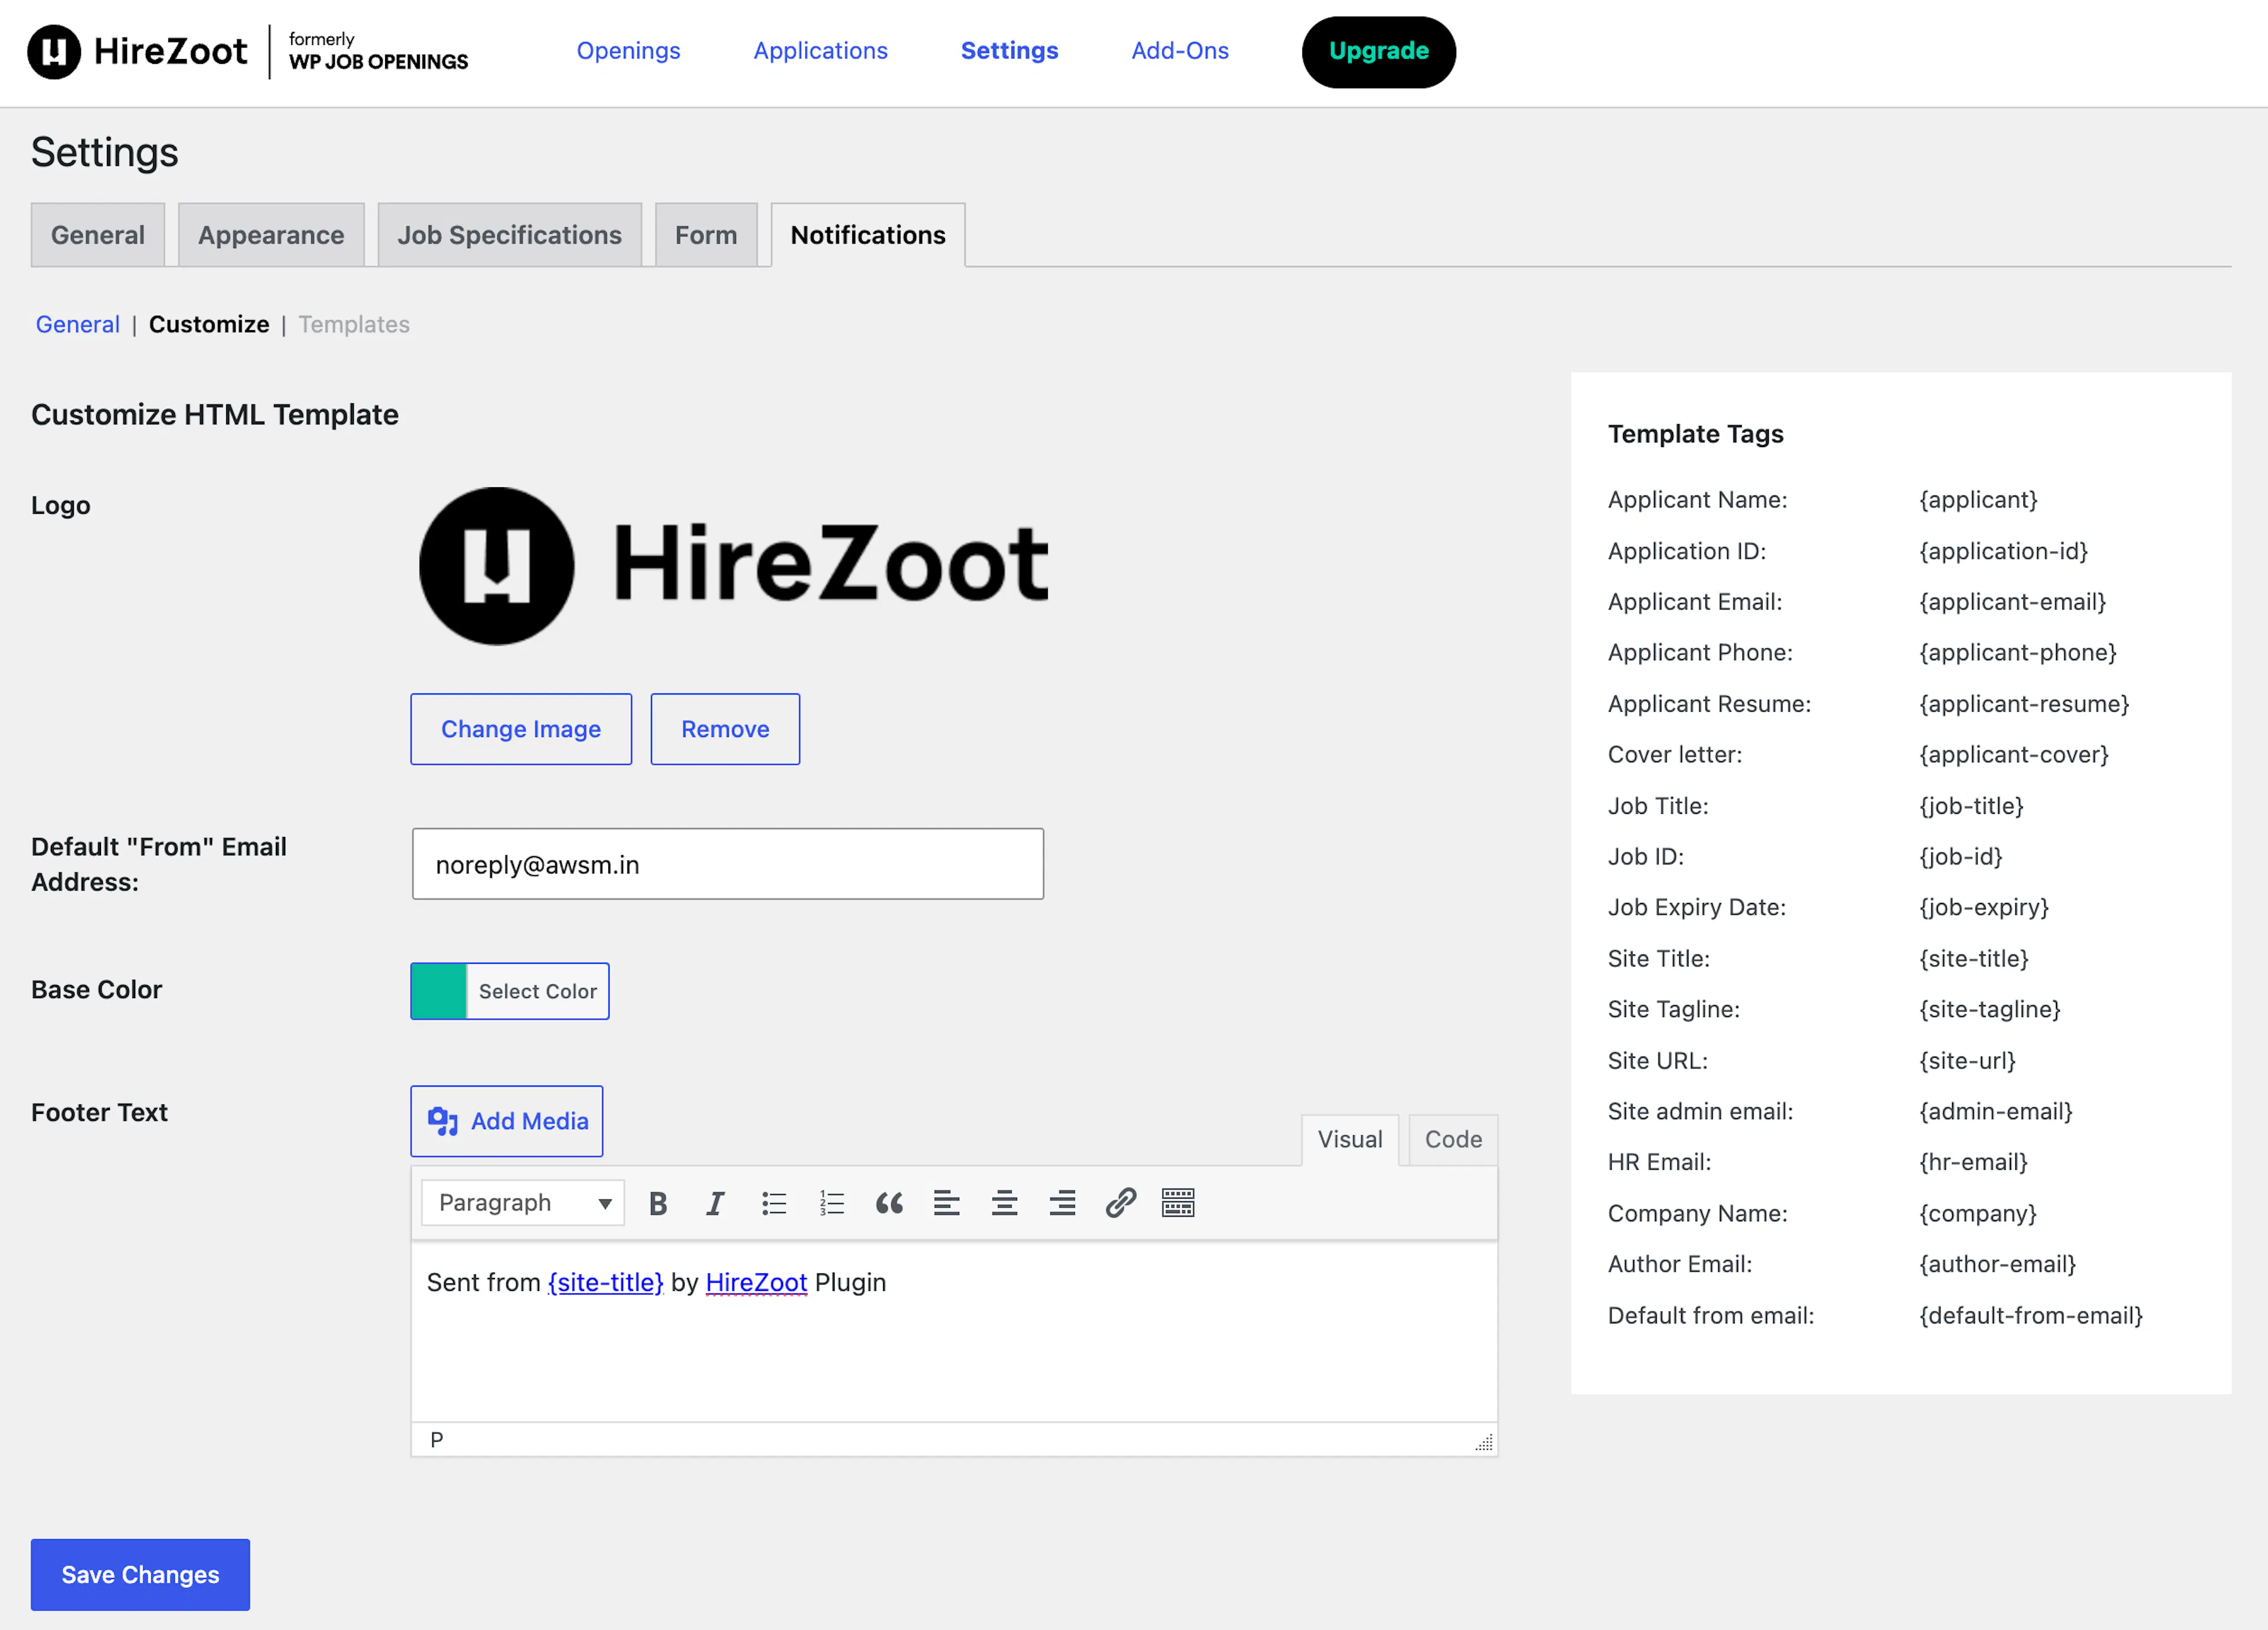This screenshot has width=2268, height=1630.
Task: Click the {application-id} template tag
Action: 2003,551
